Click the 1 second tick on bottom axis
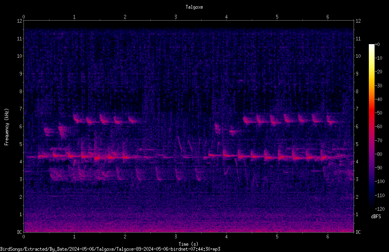Screen dimensions: 389x252 (x=74, y=237)
